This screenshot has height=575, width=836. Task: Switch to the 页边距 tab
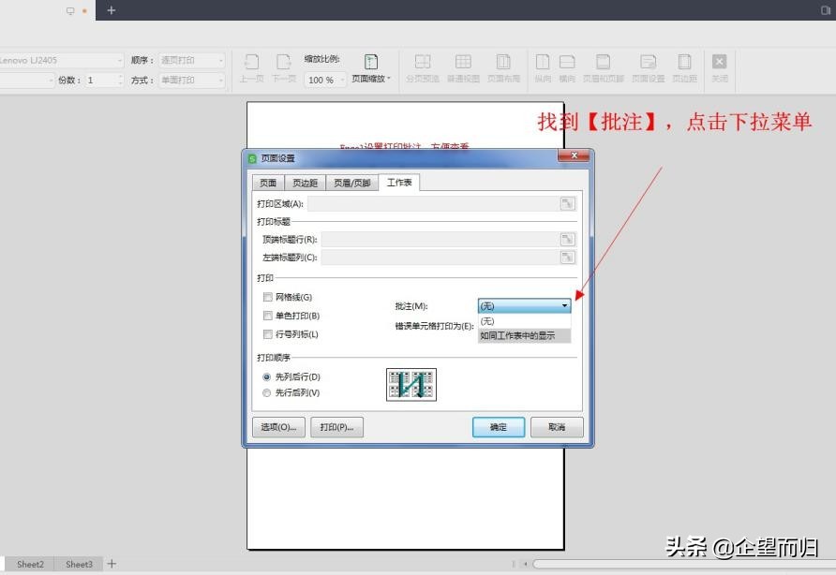tap(305, 183)
